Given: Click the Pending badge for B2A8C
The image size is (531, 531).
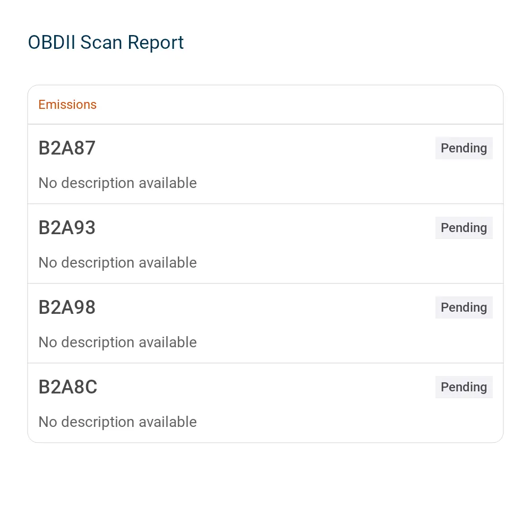Looking at the screenshot, I should [x=464, y=387].
